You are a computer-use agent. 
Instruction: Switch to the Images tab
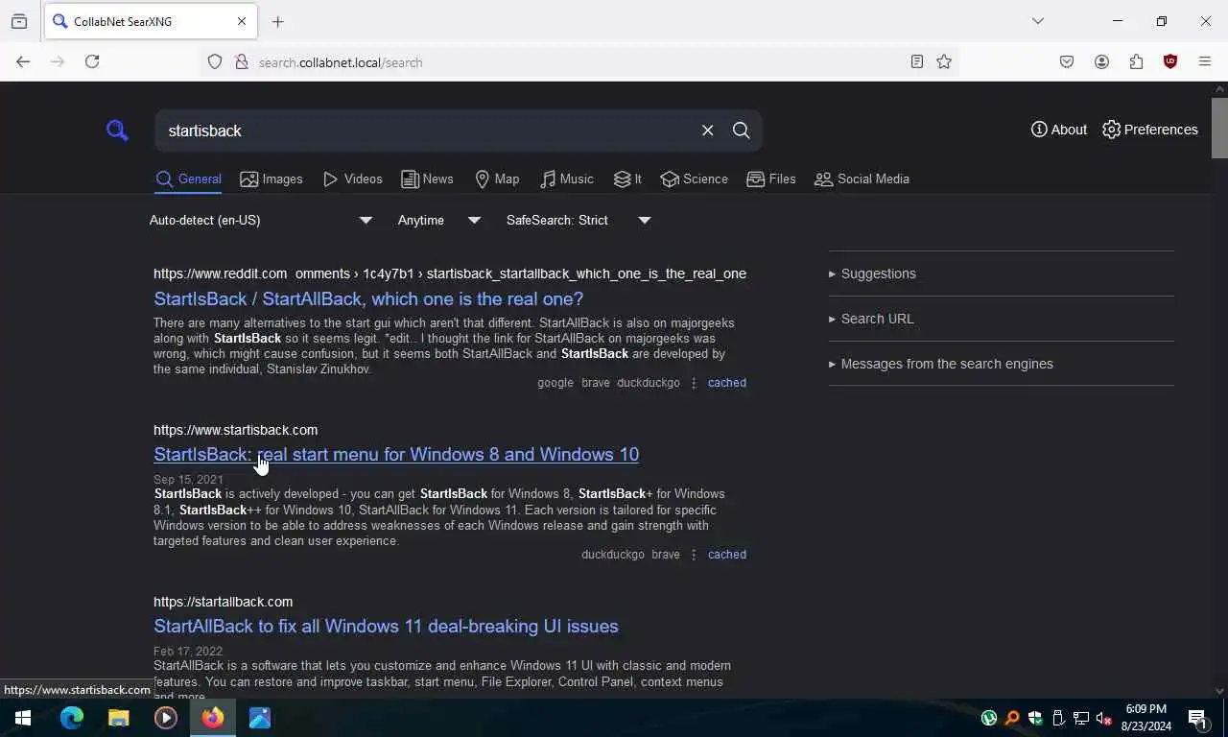coord(272,178)
